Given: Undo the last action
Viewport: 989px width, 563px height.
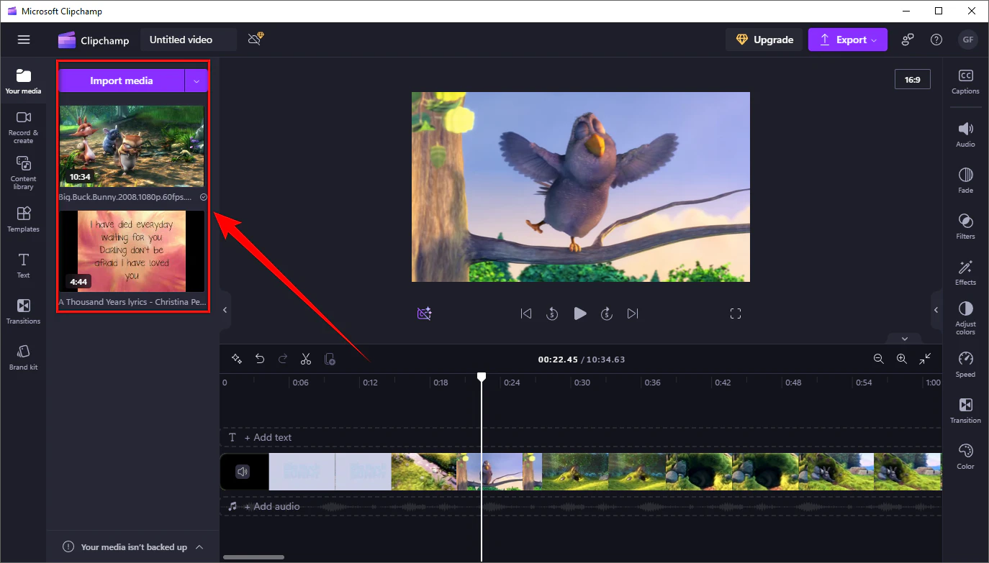Looking at the screenshot, I should click(260, 359).
